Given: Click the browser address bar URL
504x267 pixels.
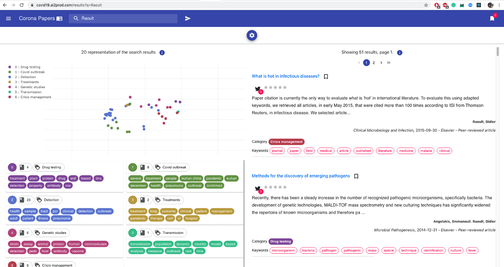Looking at the screenshot, I should (x=69, y=5).
